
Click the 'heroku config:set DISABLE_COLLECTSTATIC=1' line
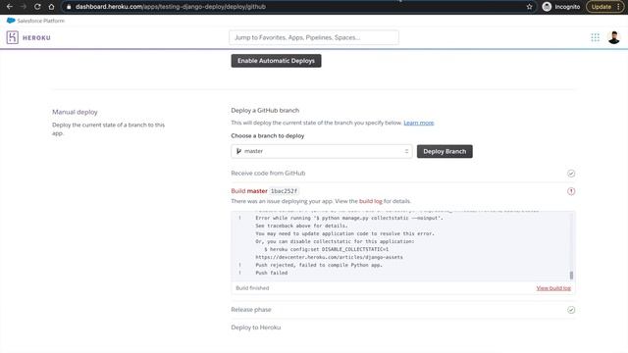point(326,249)
